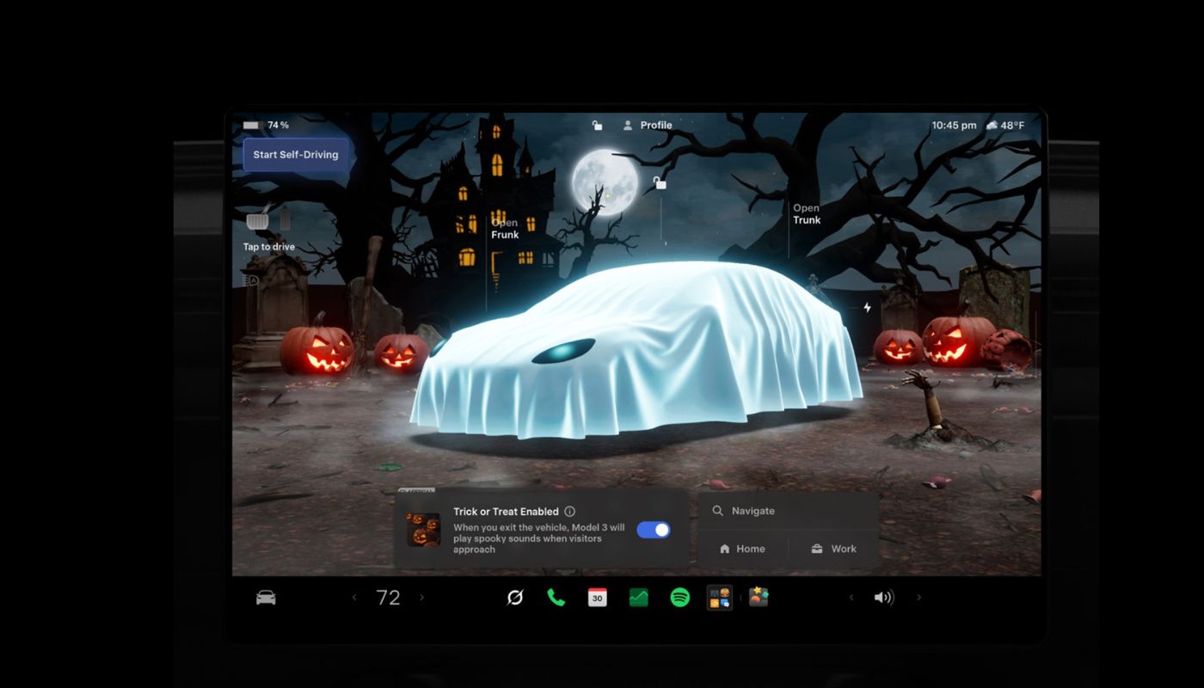Open the wiper control icon in the dock
The height and width of the screenshot is (688, 1204).
[x=515, y=597]
